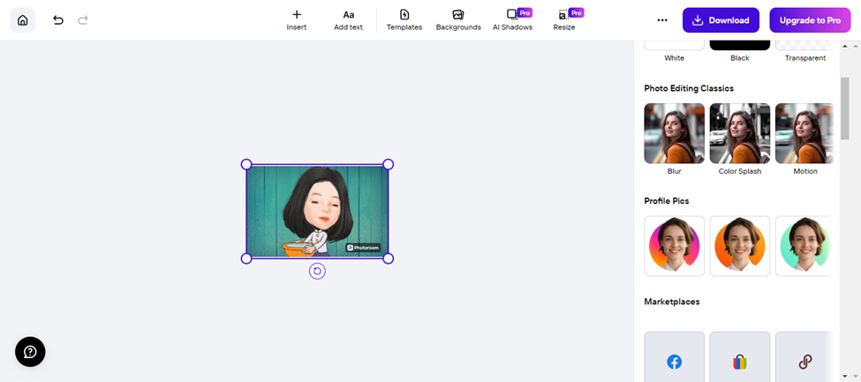Select the Add text tool
This screenshot has height=382, width=861.
click(348, 20)
